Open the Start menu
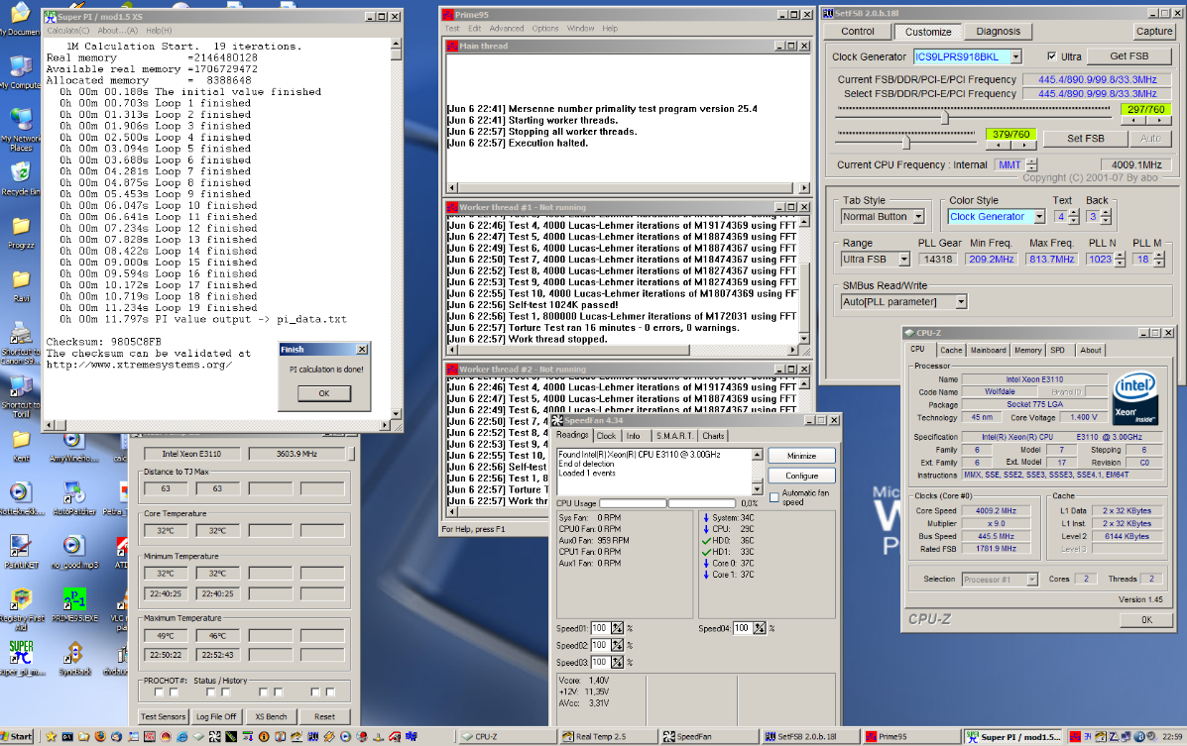 pyautogui.click(x=17, y=736)
